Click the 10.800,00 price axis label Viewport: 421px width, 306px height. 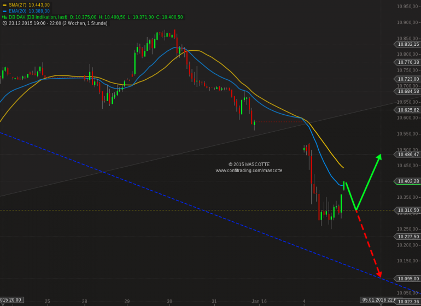408,55
